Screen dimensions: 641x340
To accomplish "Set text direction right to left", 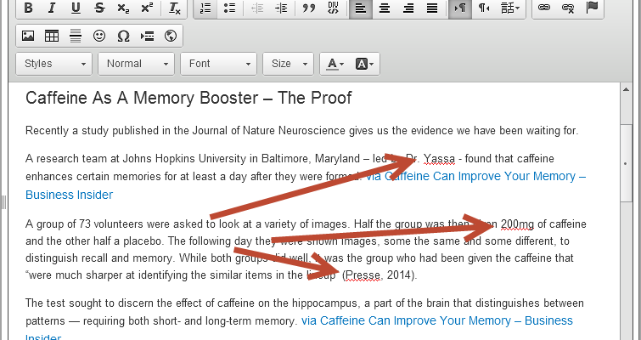I will (484, 8).
